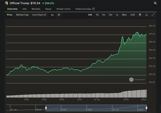Click the left range navigator handle
Image resolution: width=161 pixels, height=113 pixels.
(x=46, y=108)
